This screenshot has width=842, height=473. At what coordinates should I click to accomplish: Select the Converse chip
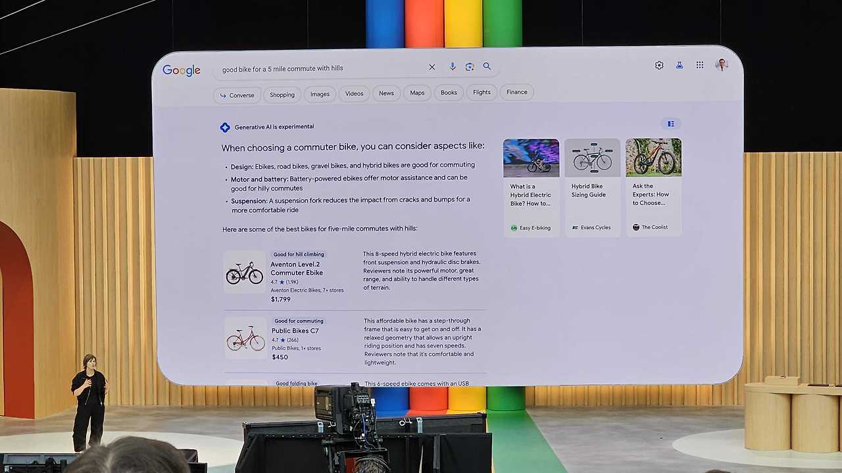tap(237, 95)
